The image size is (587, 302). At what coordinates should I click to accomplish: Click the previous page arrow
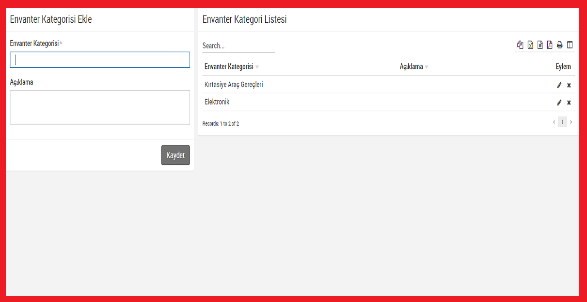pos(554,122)
